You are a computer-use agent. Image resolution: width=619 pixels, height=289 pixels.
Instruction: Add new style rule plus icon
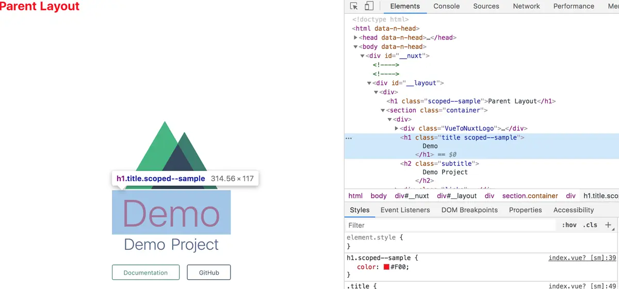608,225
